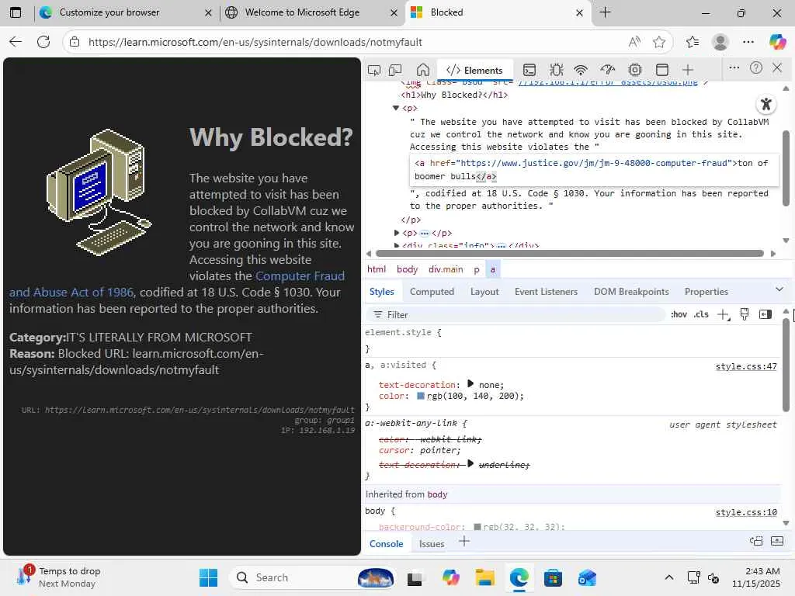This screenshot has width=795, height=596.
Task: Toggle the .cls classes panel
Action: pyautogui.click(x=701, y=315)
